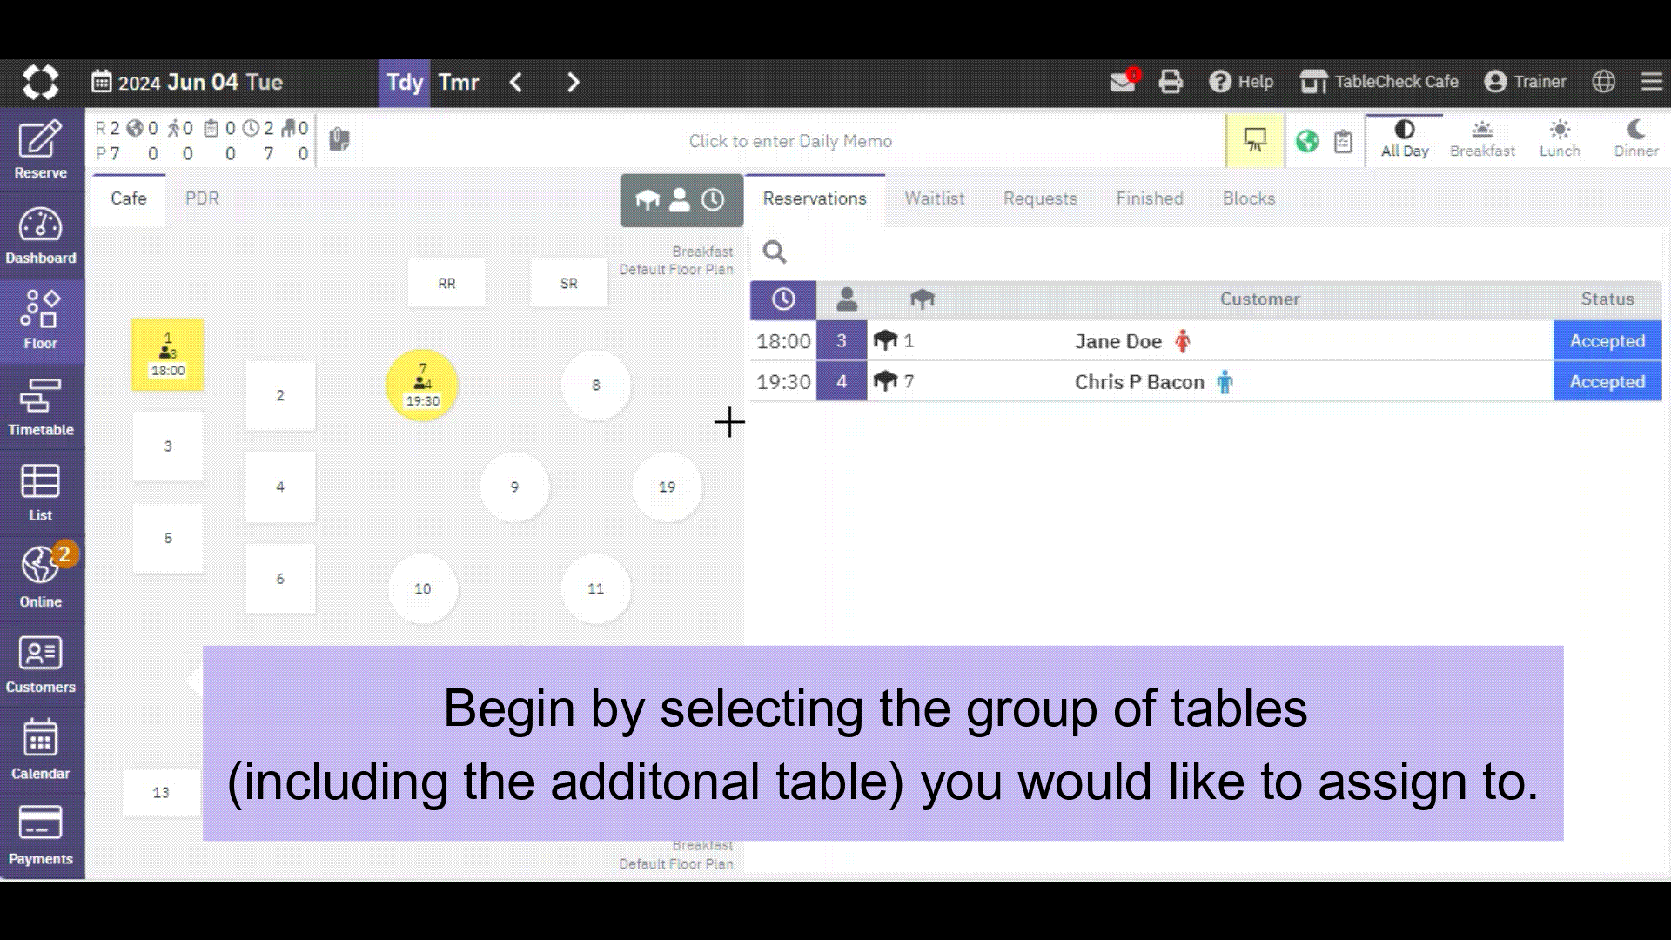Select round table 8
This screenshot has height=940, width=1671.
(596, 385)
